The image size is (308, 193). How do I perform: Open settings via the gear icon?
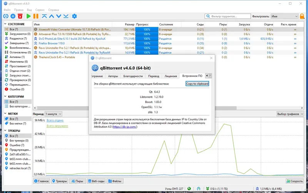tap(74, 16)
